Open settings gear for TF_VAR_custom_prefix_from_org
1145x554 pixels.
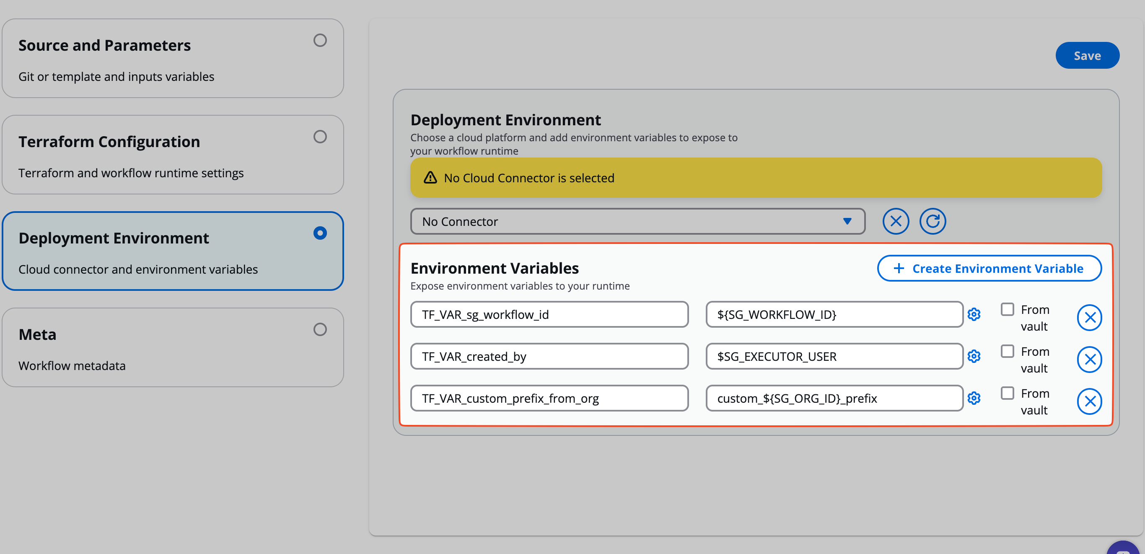point(974,398)
